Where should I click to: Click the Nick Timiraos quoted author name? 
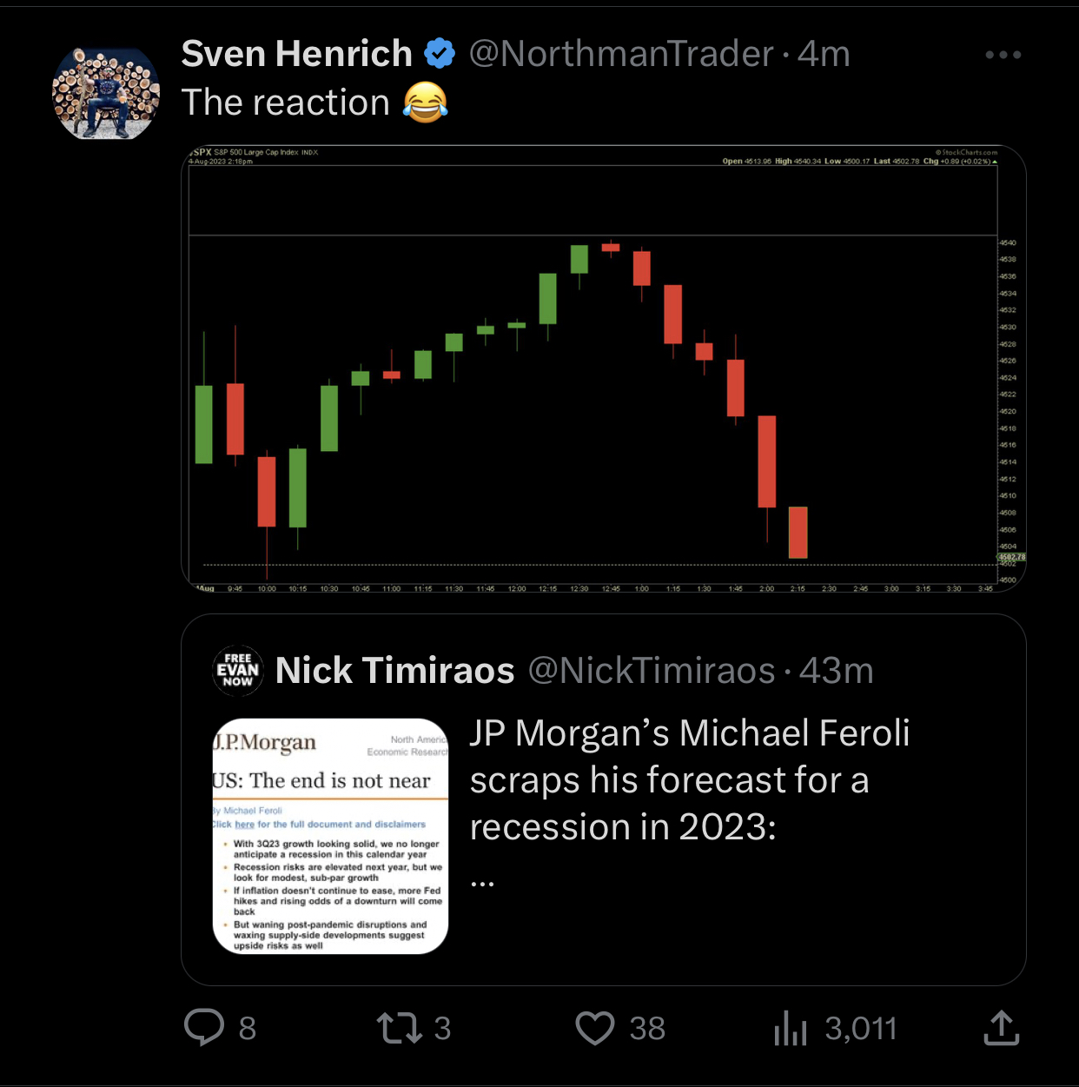395,671
